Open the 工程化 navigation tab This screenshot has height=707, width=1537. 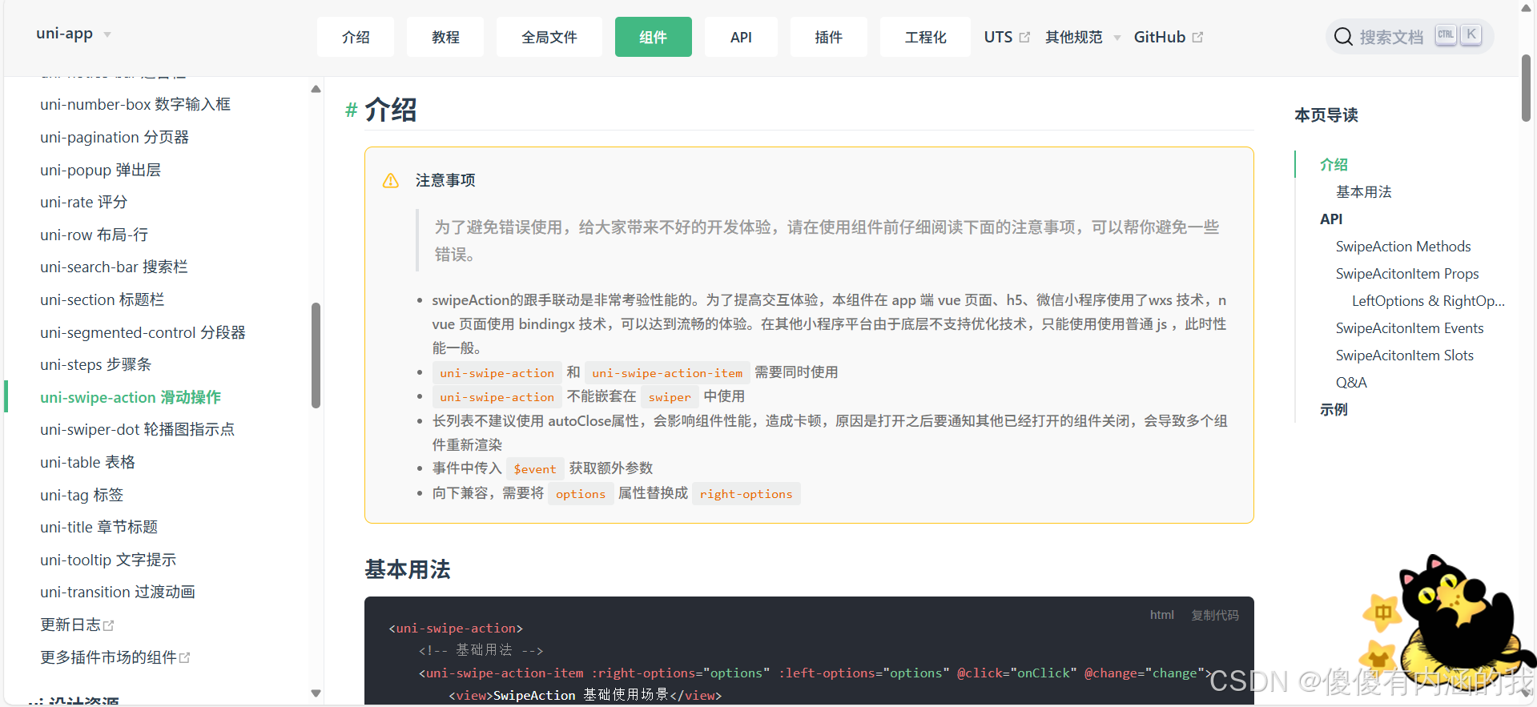pyautogui.click(x=926, y=37)
